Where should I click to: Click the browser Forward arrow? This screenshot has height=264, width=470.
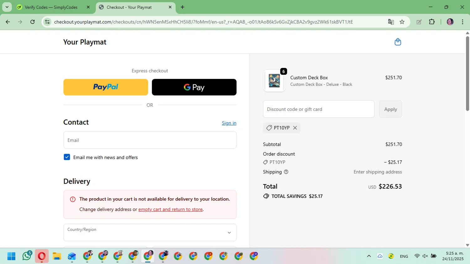(20, 22)
